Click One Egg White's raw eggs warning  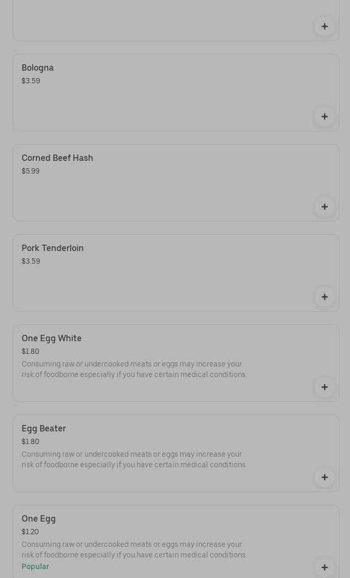134,369
